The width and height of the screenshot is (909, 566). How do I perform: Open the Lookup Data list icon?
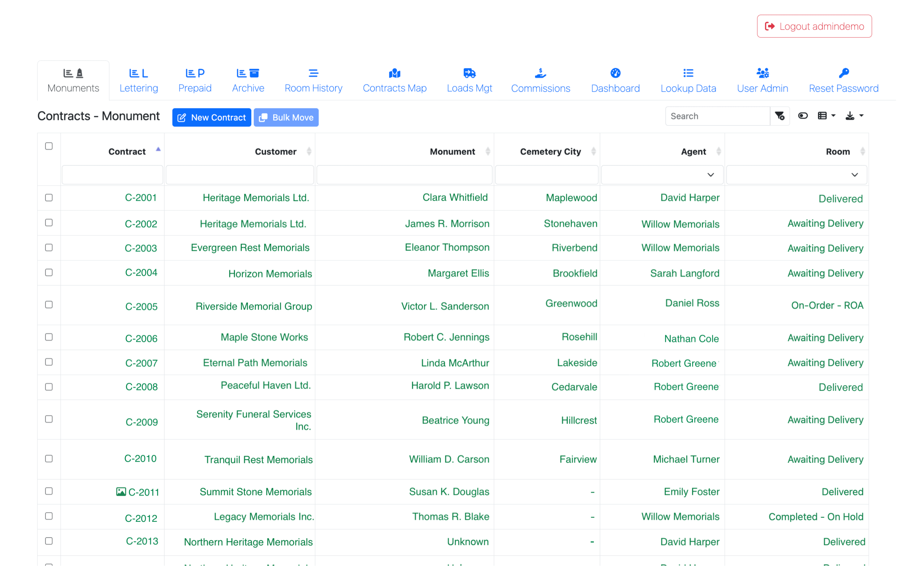pos(688,73)
